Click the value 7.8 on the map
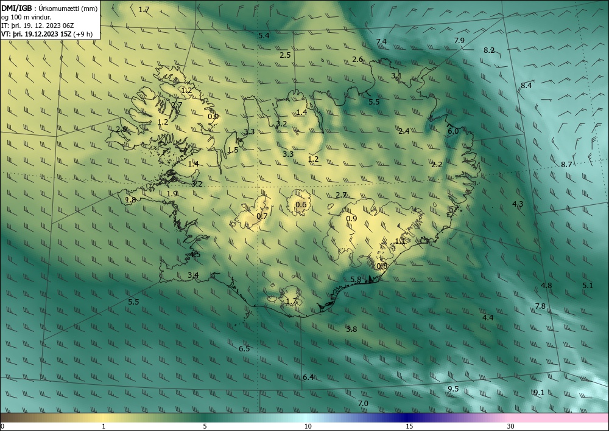The image size is (609, 431). [540, 306]
